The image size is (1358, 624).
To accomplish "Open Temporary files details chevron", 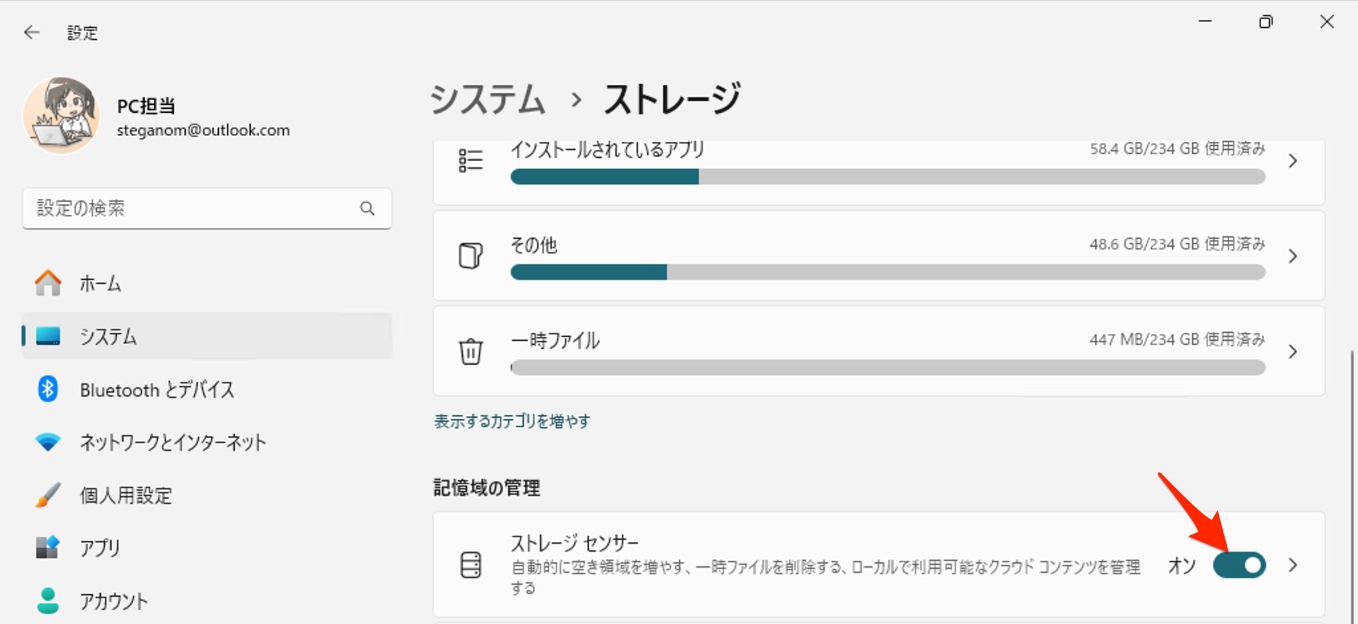I will (1292, 351).
